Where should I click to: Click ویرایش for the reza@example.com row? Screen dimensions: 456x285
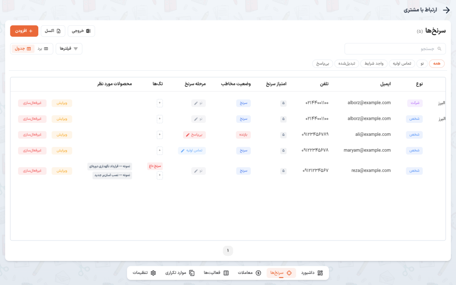pyautogui.click(x=61, y=171)
